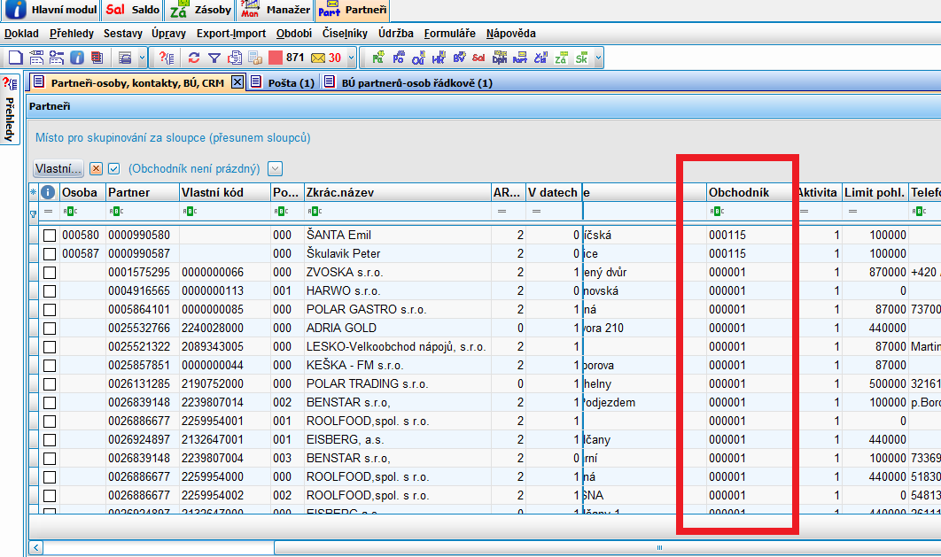Click the new document icon in toolbar
941x557 pixels.
(x=14, y=58)
